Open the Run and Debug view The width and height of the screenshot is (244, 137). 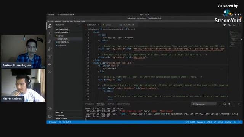[x=50, y=49]
